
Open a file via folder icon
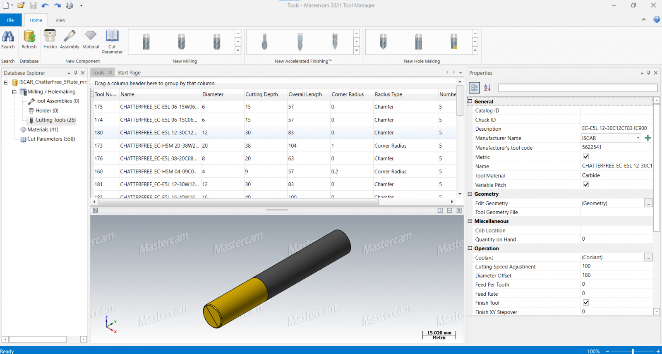[21, 5]
